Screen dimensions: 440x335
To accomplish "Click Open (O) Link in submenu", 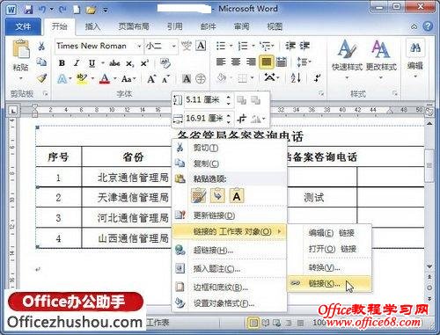I will (329, 249).
